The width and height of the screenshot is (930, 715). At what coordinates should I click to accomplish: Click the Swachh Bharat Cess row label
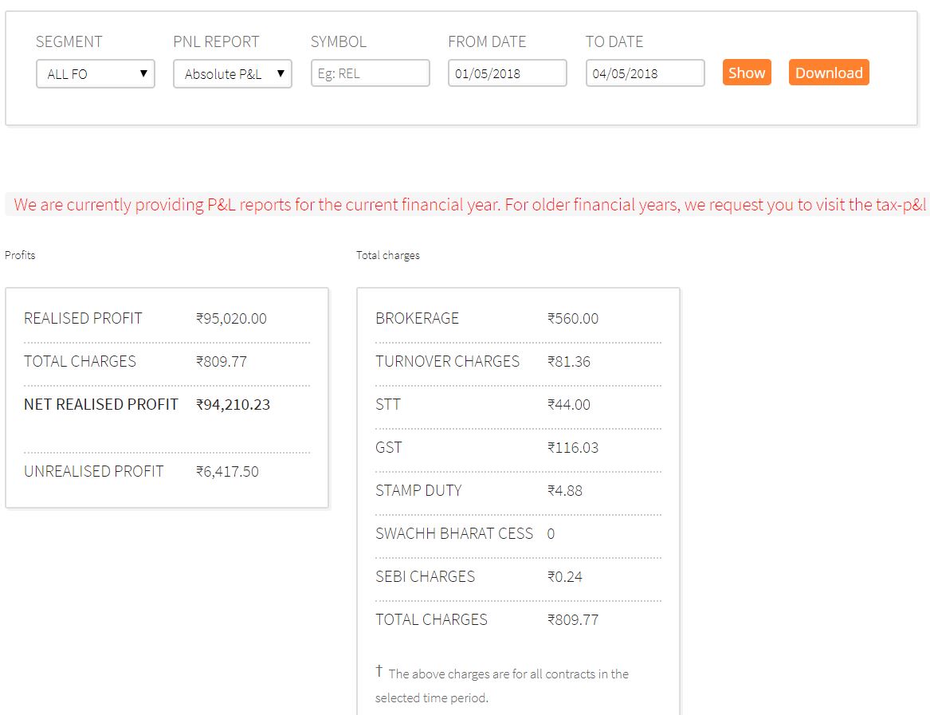click(x=453, y=534)
